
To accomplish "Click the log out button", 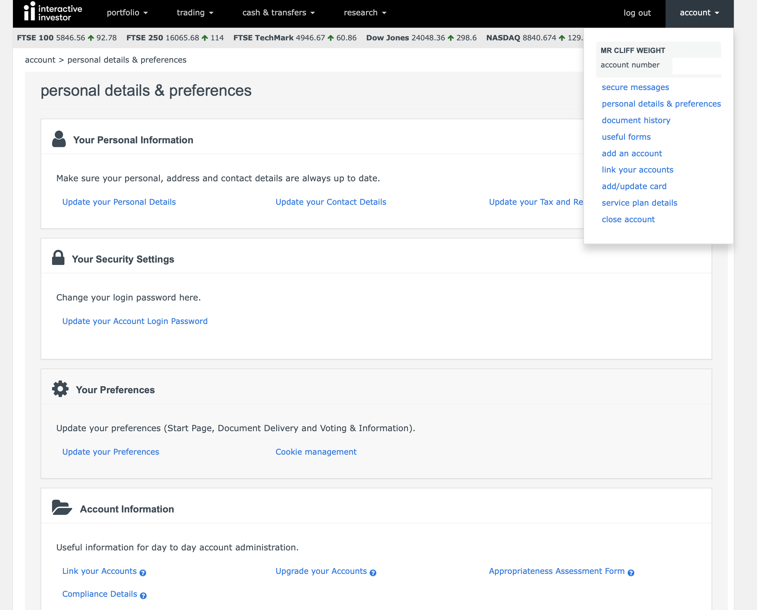I will pyautogui.click(x=637, y=13).
